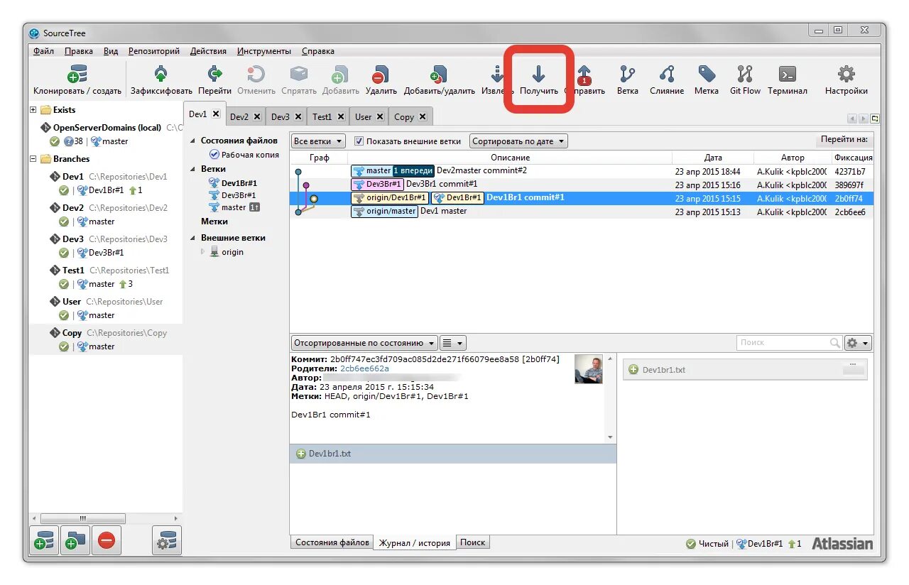Click the Clone / Create toolbar icon
The height and width of the screenshot is (585, 909).
coord(77,74)
